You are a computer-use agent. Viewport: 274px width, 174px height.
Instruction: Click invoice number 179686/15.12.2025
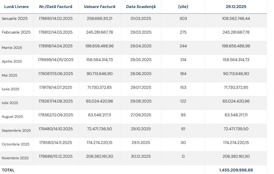tap(55, 156)
